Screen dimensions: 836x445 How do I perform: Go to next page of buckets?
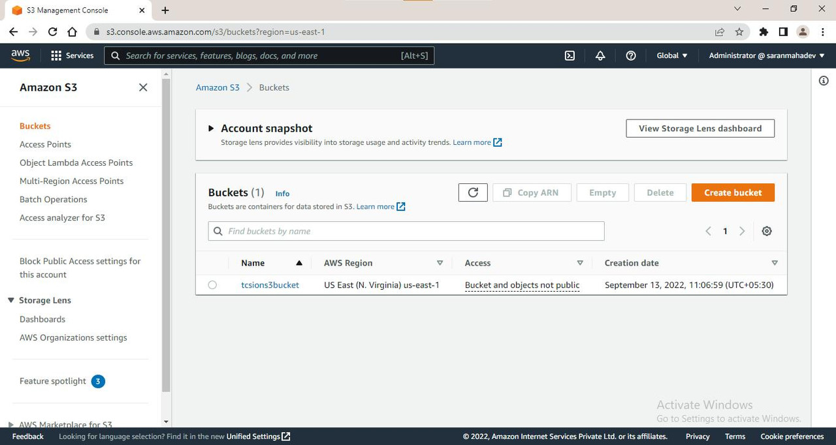(x=742, y=231)
